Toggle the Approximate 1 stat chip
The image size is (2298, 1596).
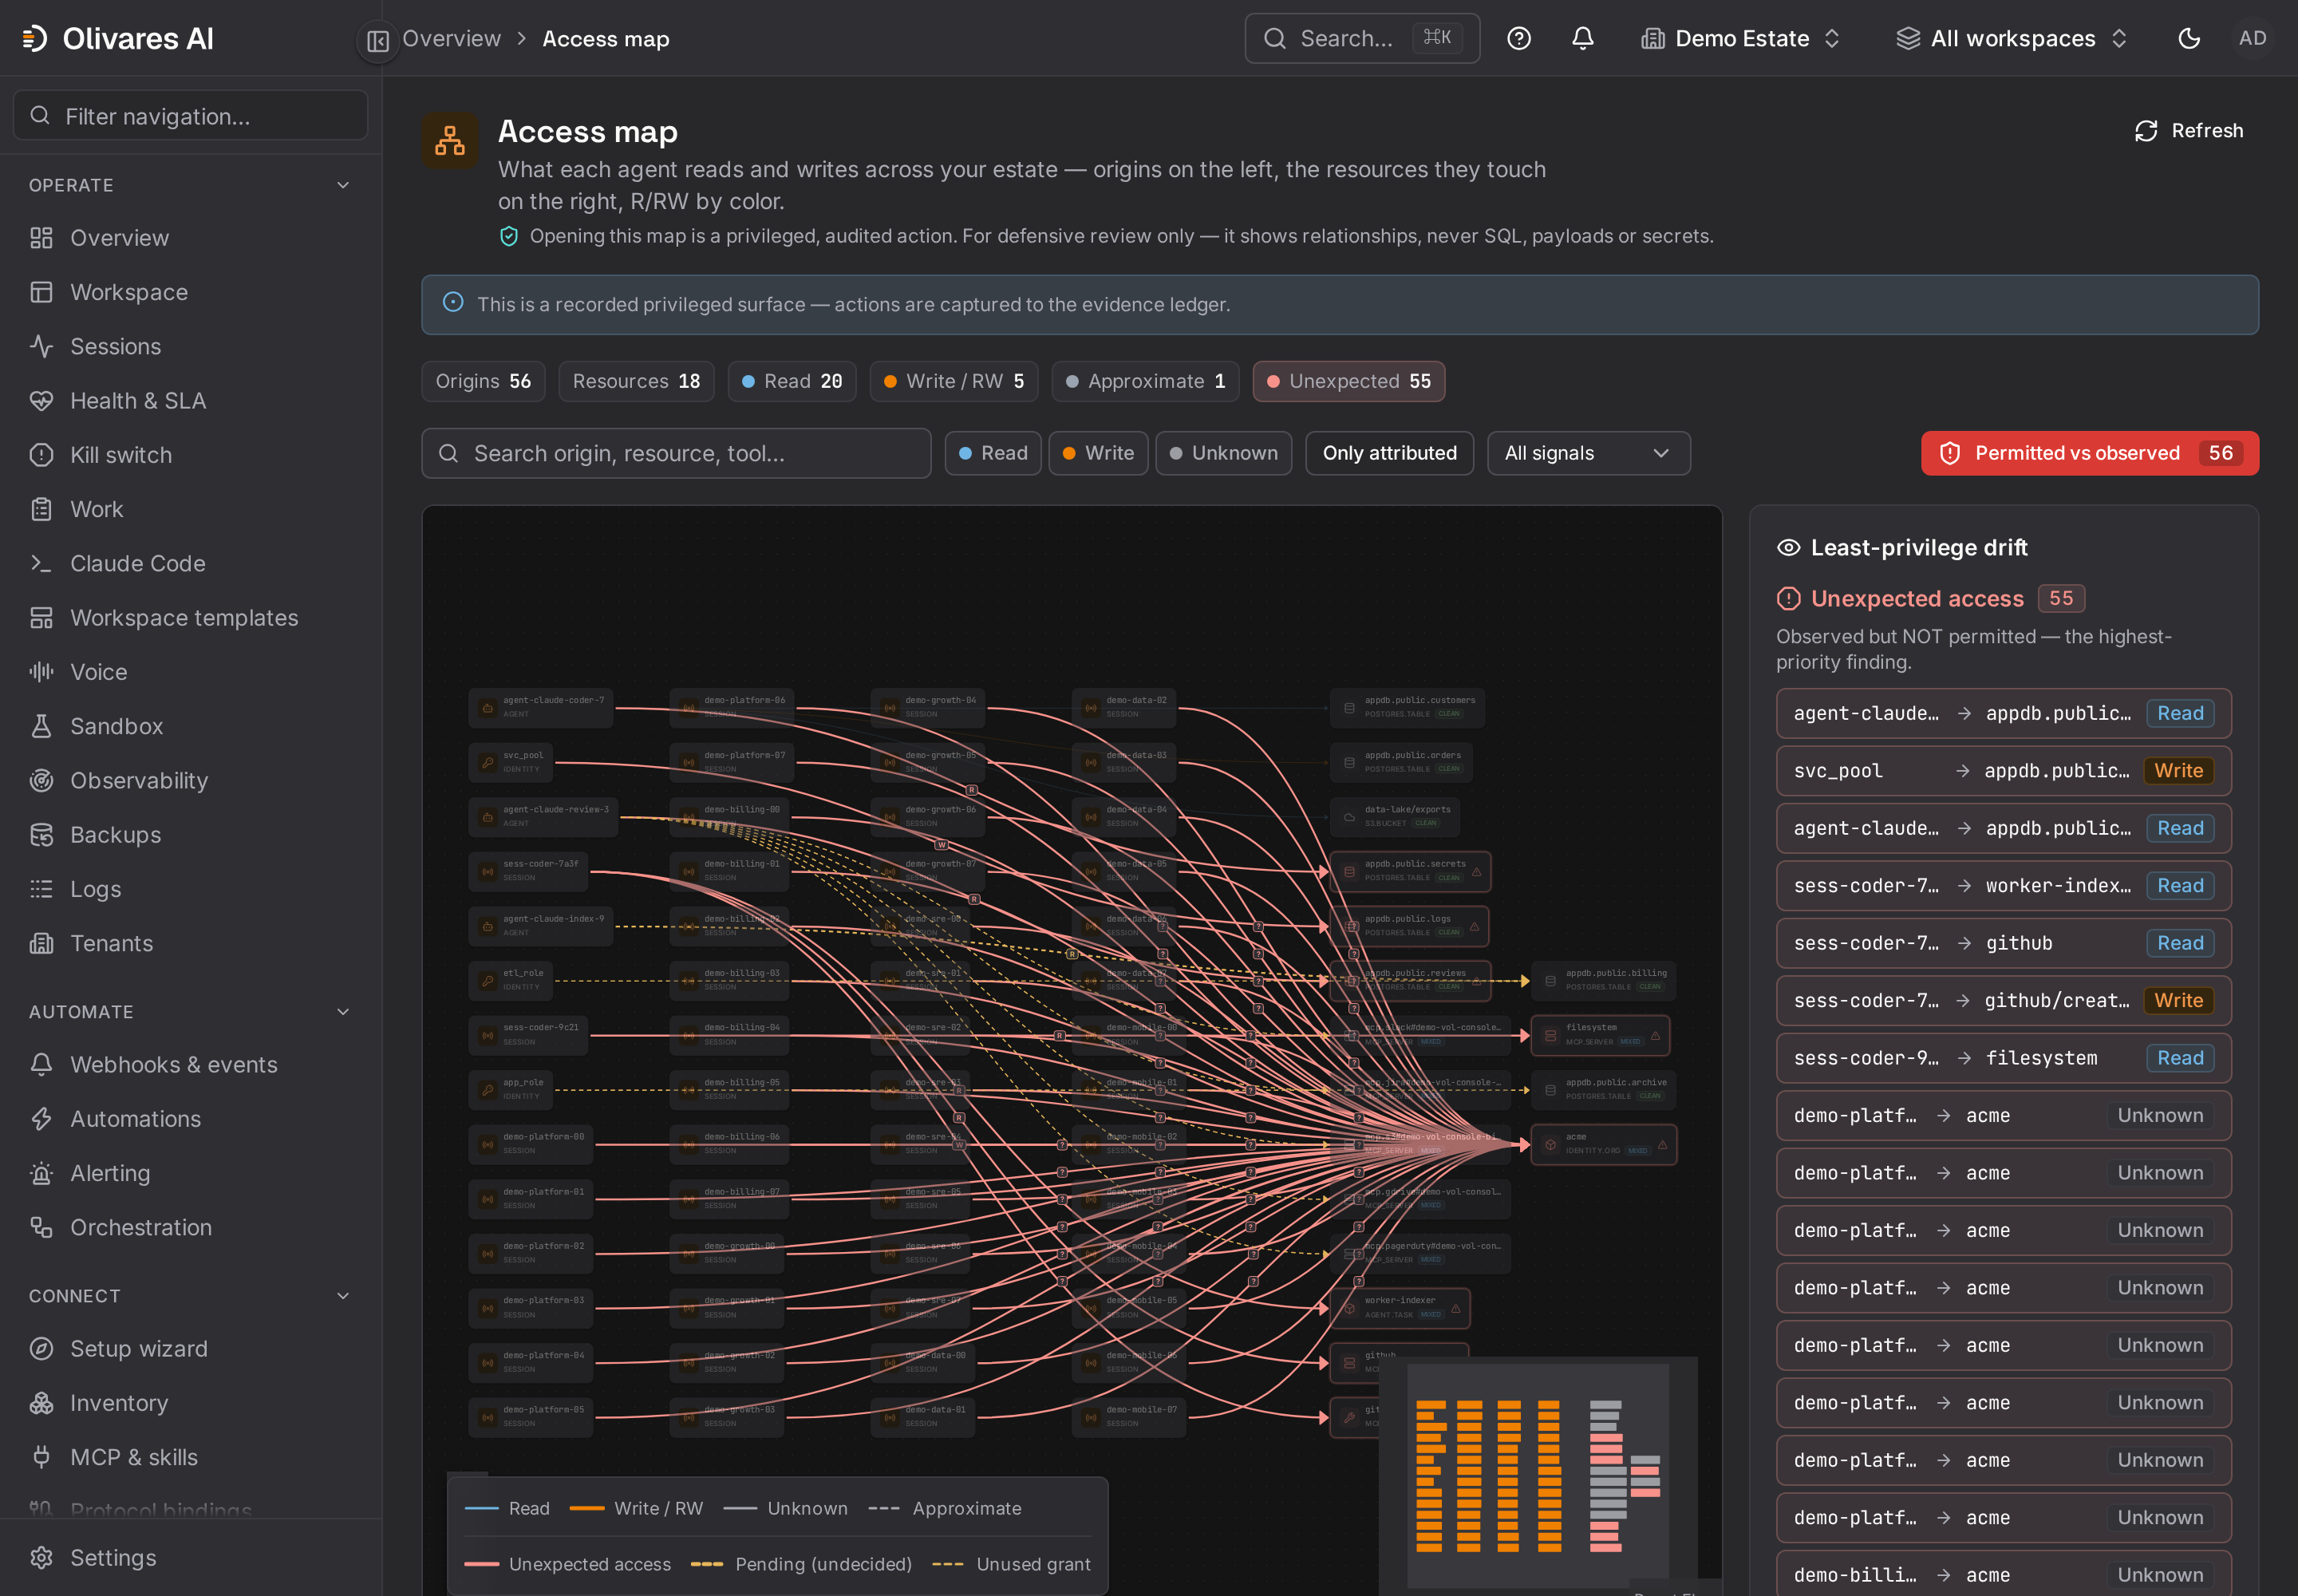tap(1145, 381)
